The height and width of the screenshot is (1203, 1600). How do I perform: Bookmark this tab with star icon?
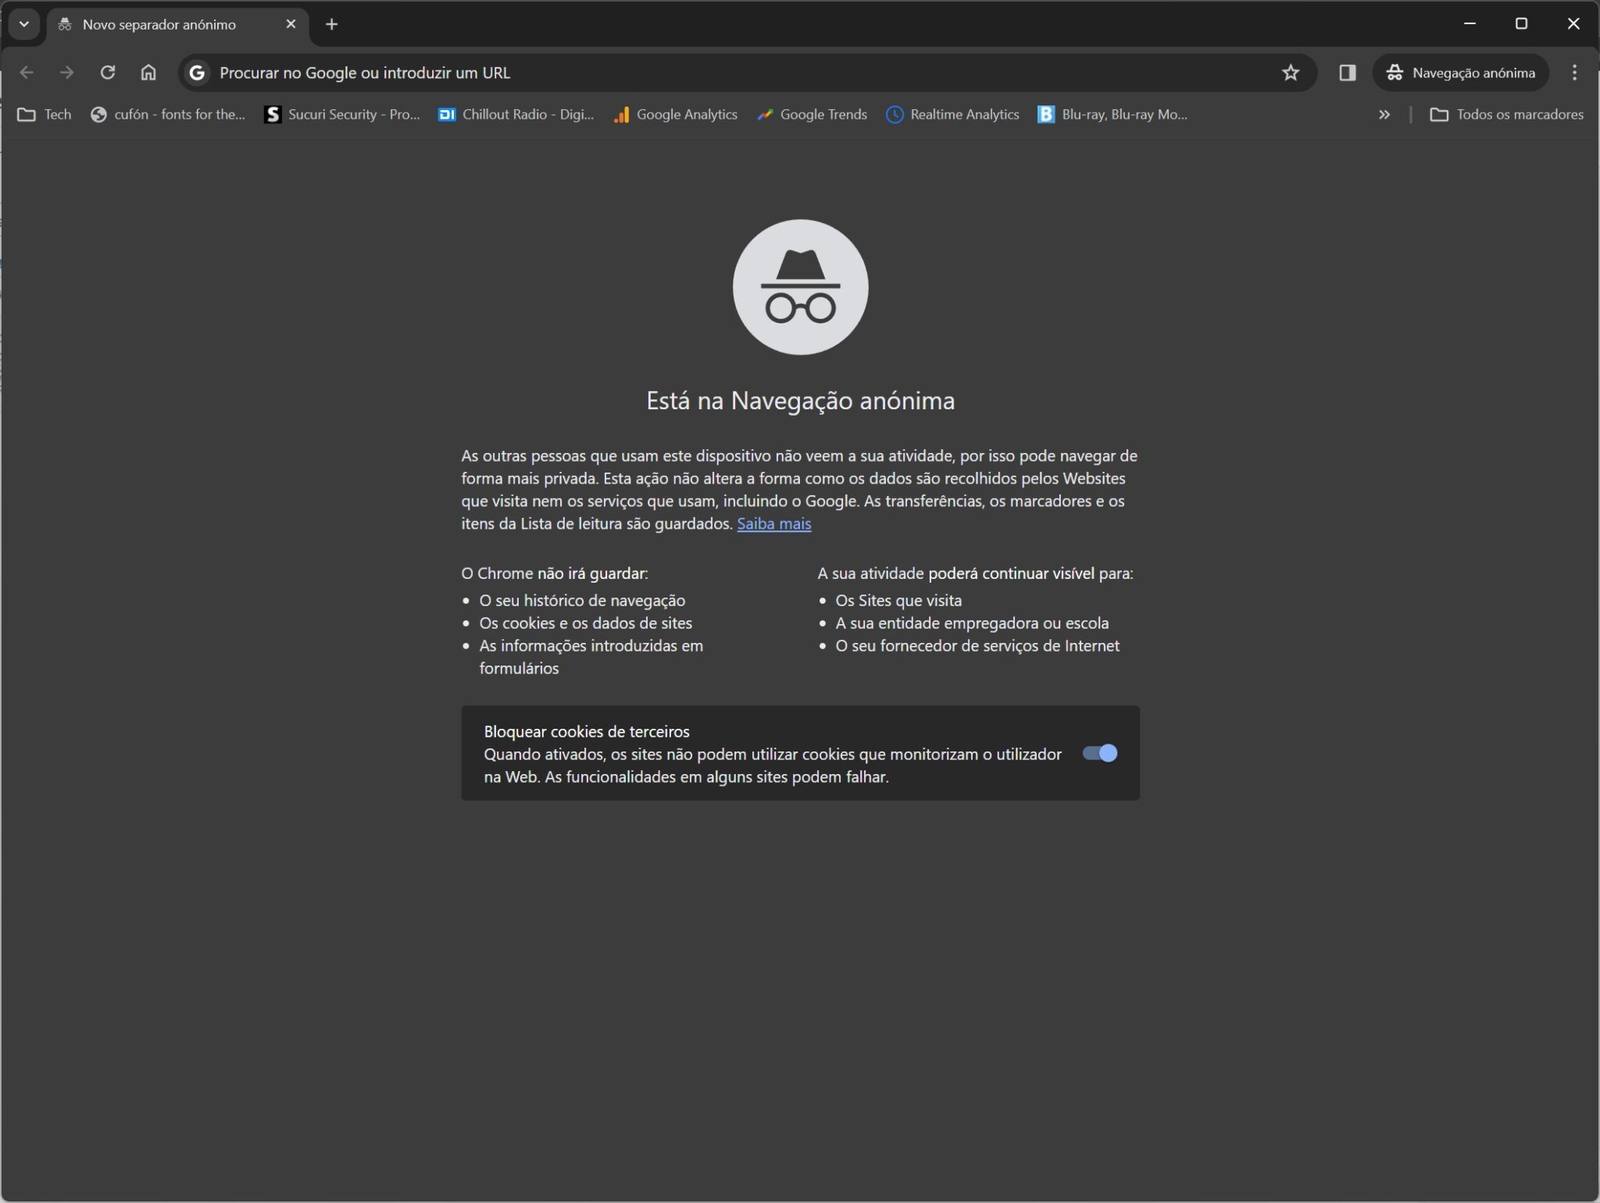tap(1290, 73)
